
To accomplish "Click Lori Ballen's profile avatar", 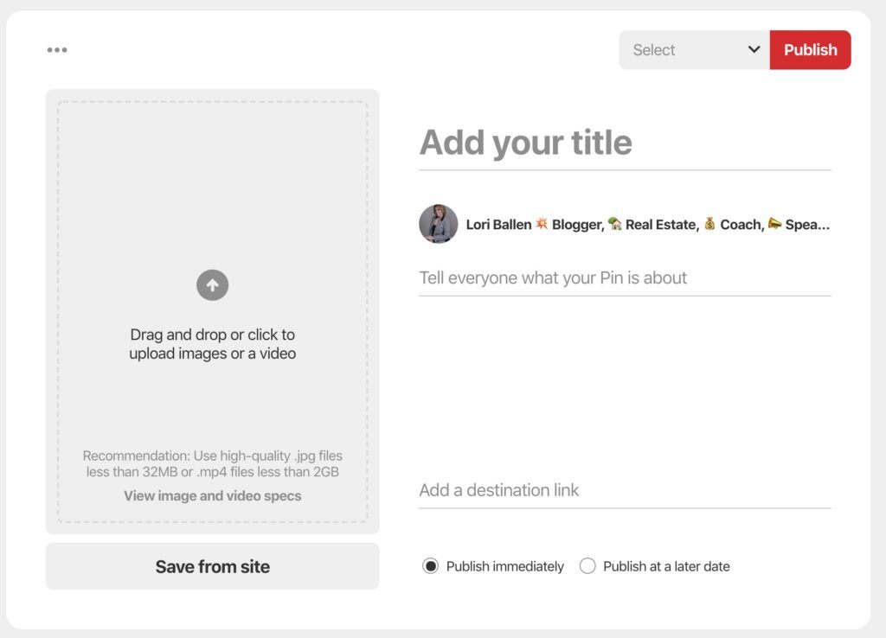I will coord(439,224).
